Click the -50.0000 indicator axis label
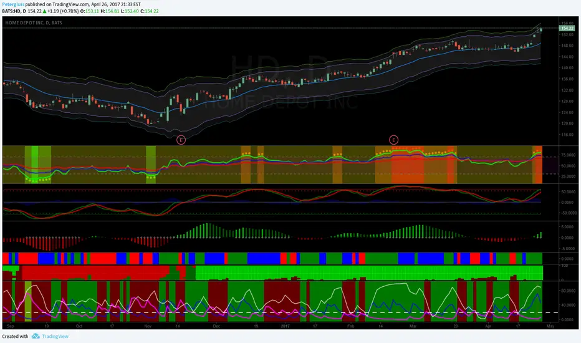The width and height of the screenshot is (581, 343). pyautogui.click(x=568, y=213)
